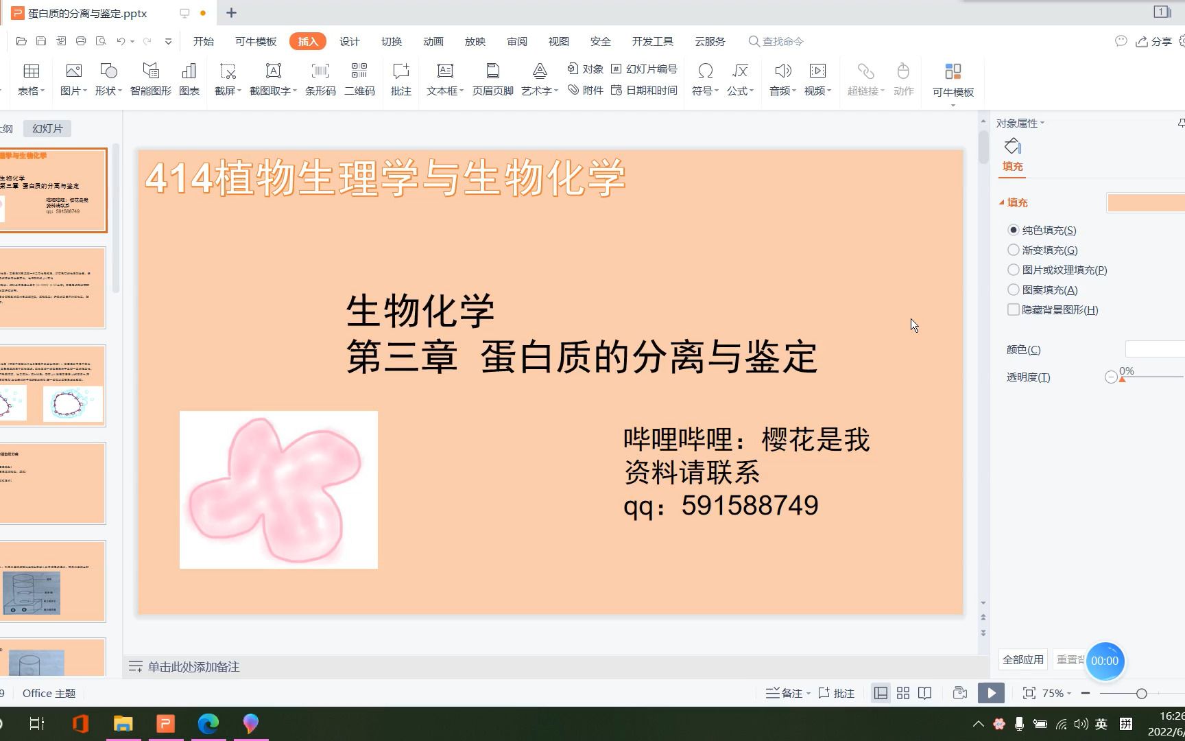
Task: Open the Transitions (切换) ribbon tab
Action: 392,41
